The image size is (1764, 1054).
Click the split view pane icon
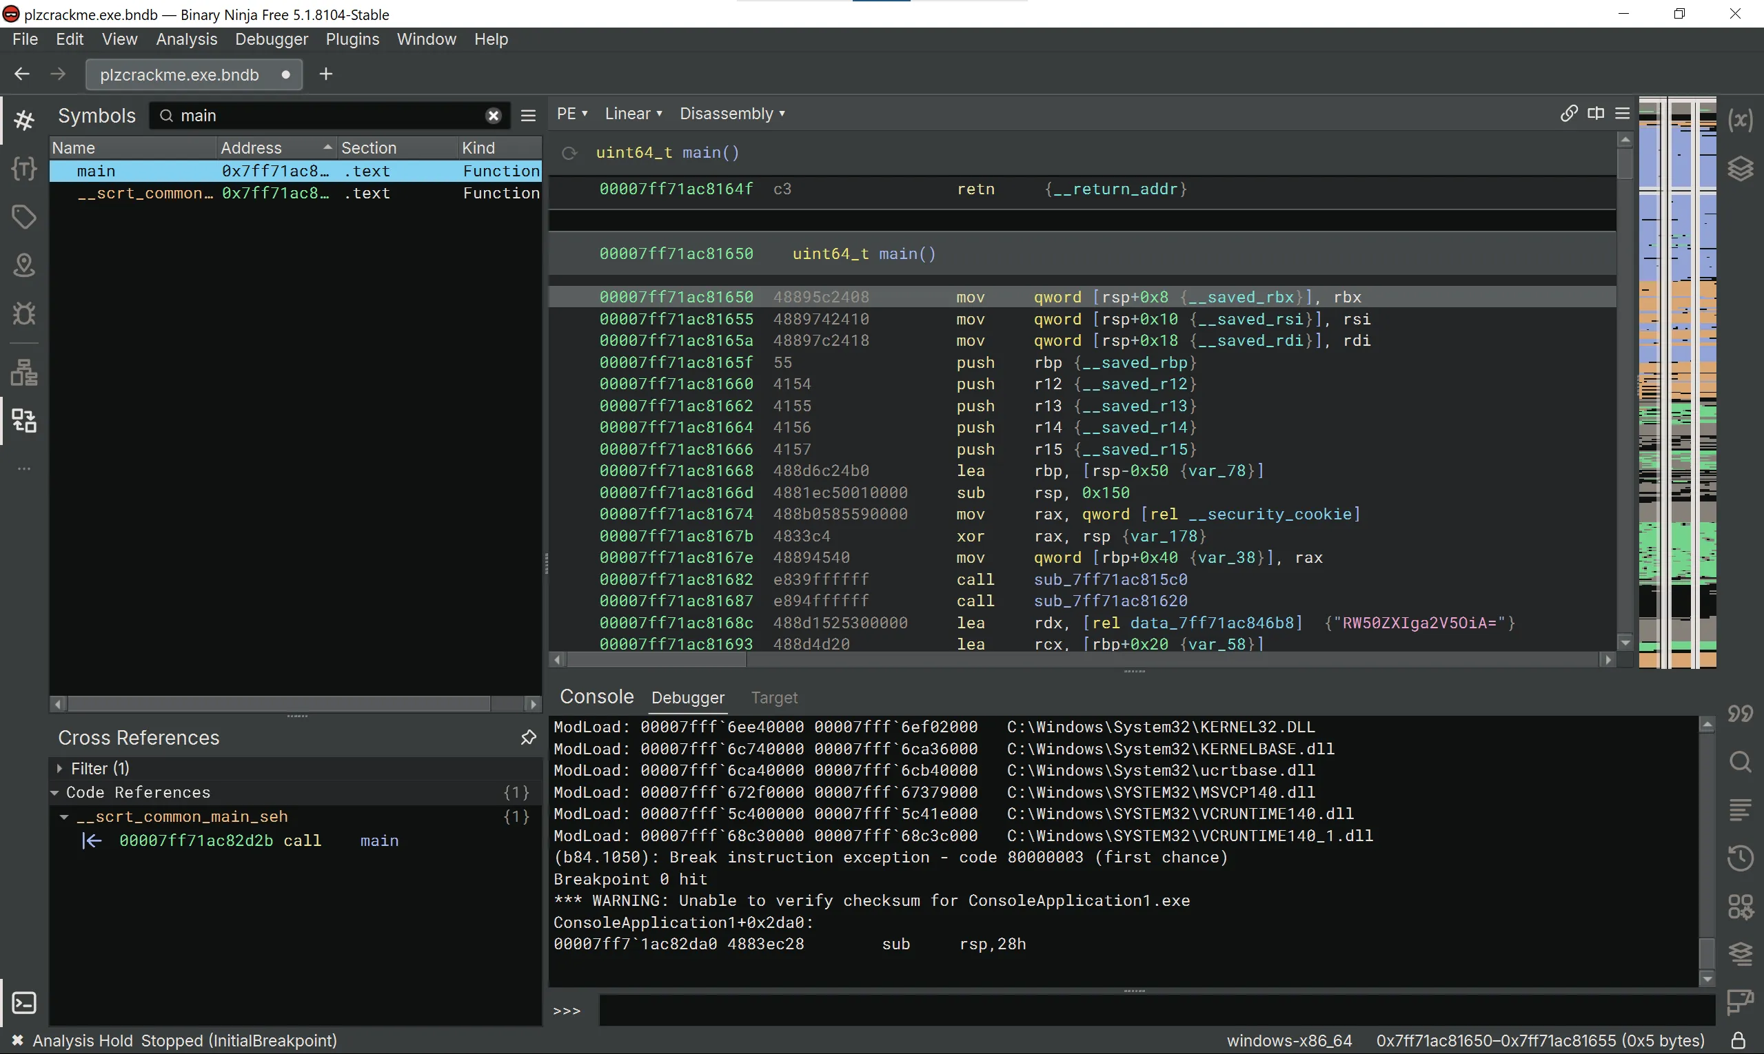coord(1596,114)
